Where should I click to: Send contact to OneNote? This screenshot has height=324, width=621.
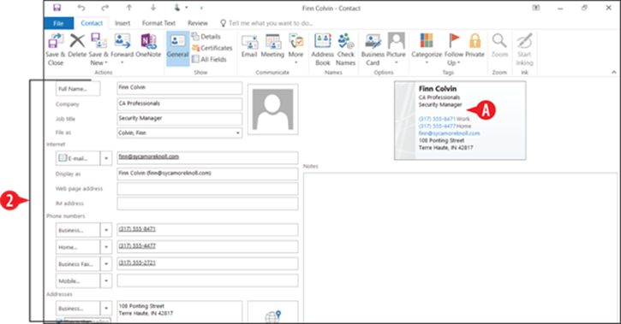pyautogui.click(x=148, y=45)
